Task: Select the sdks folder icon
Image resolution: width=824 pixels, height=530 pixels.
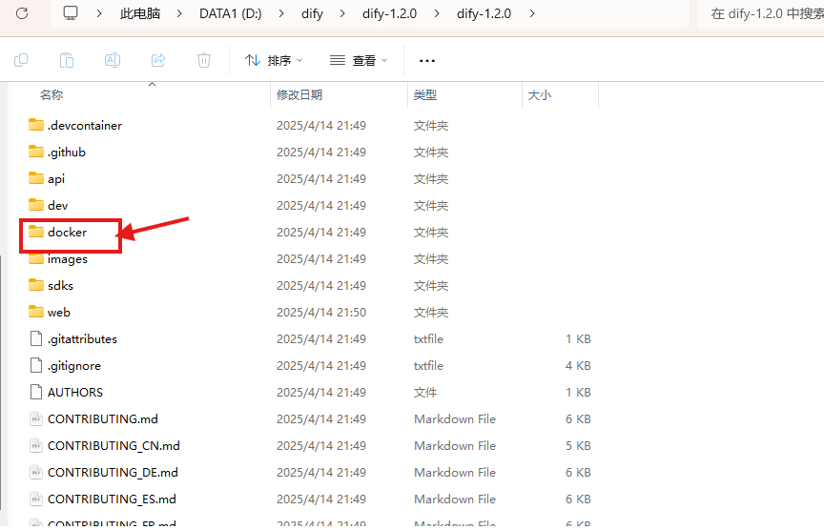Action: click(x=36, y=285)
